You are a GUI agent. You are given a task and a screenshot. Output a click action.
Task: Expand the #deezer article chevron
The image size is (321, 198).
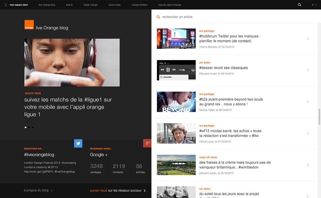308,70
